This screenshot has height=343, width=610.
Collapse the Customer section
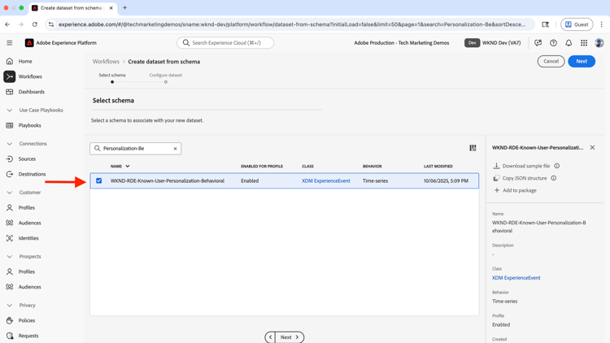[x=10, y=193]
